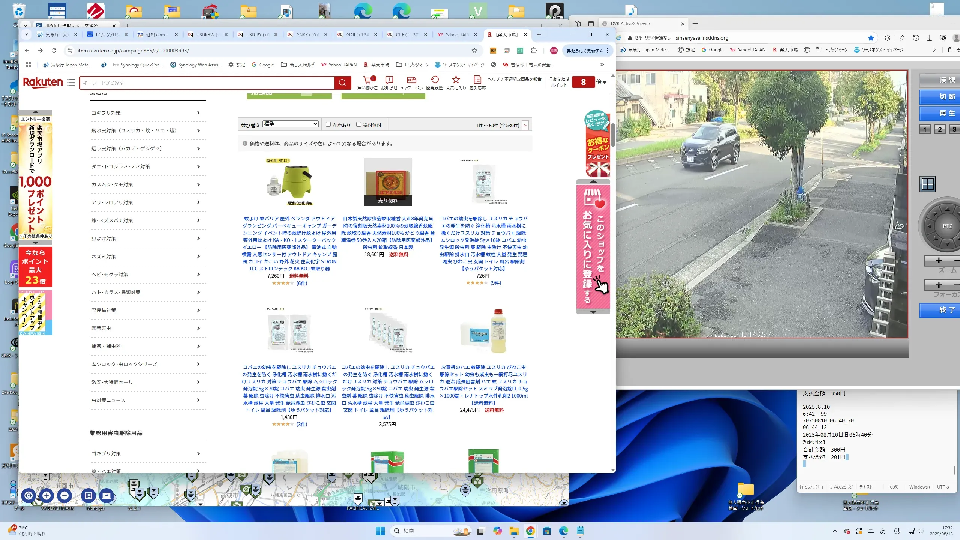Open the 閲覧履歴 history icon
This screenshot has width=960, height=540.
pyautogui.click(x=434, y=80)
